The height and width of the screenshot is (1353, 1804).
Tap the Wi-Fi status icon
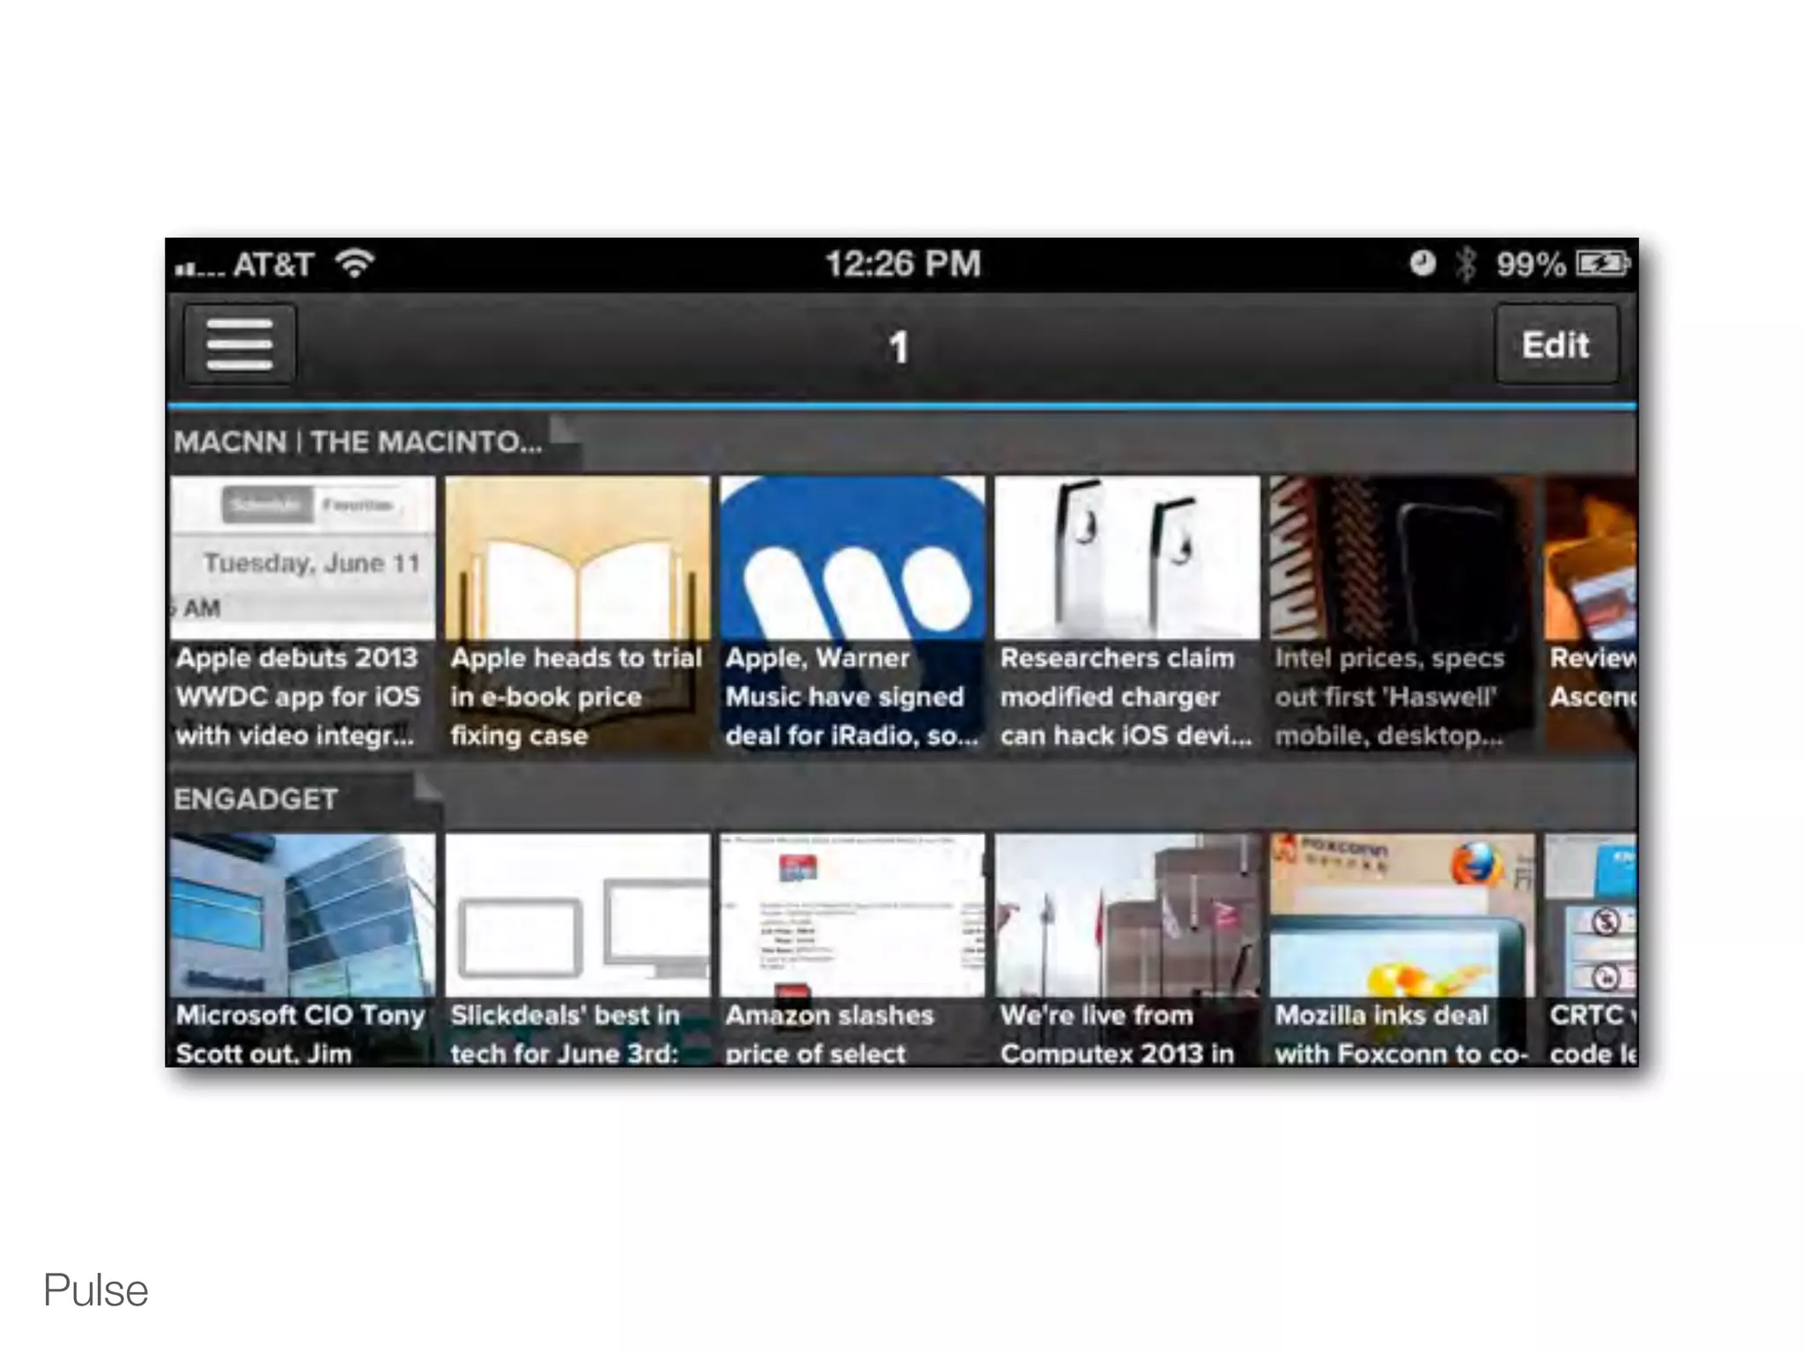(x=355, y=263)
